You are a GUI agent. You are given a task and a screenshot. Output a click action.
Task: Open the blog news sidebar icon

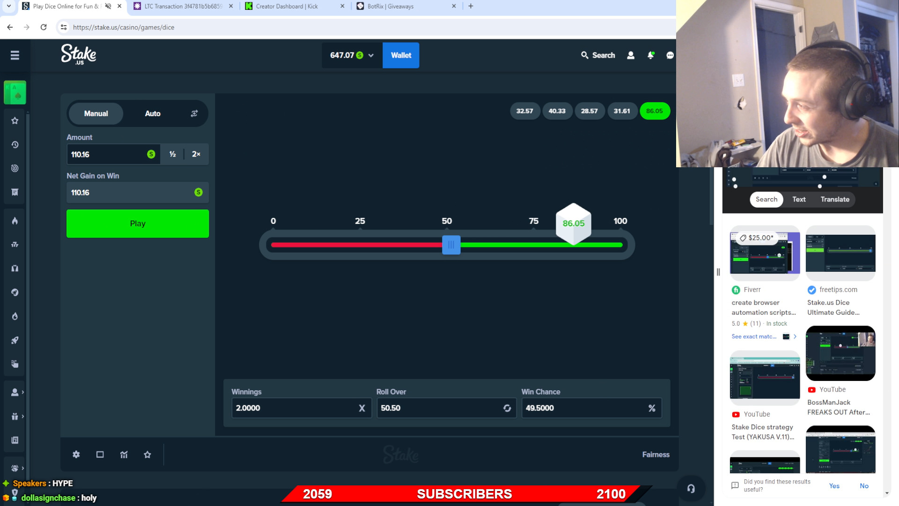tap(15, 440)
